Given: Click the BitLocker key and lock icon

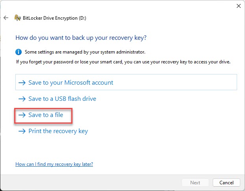Looking at the screenshot, I should point(17,18).
